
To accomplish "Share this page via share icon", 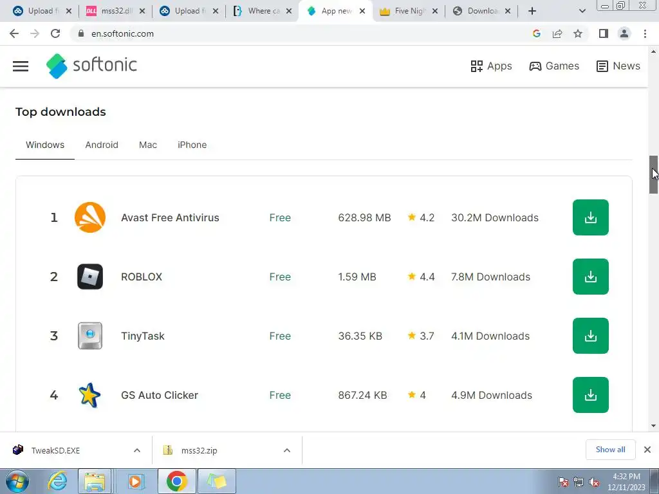I will coord(557,33).
